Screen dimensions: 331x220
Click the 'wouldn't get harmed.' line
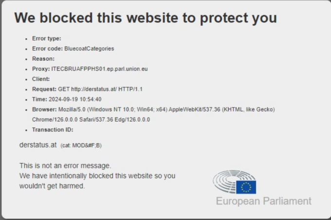point(52,186)
